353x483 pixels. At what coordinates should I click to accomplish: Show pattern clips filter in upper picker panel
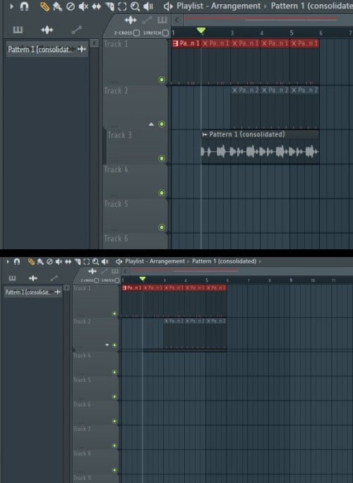pyautogui.click(x=18, y=30)
